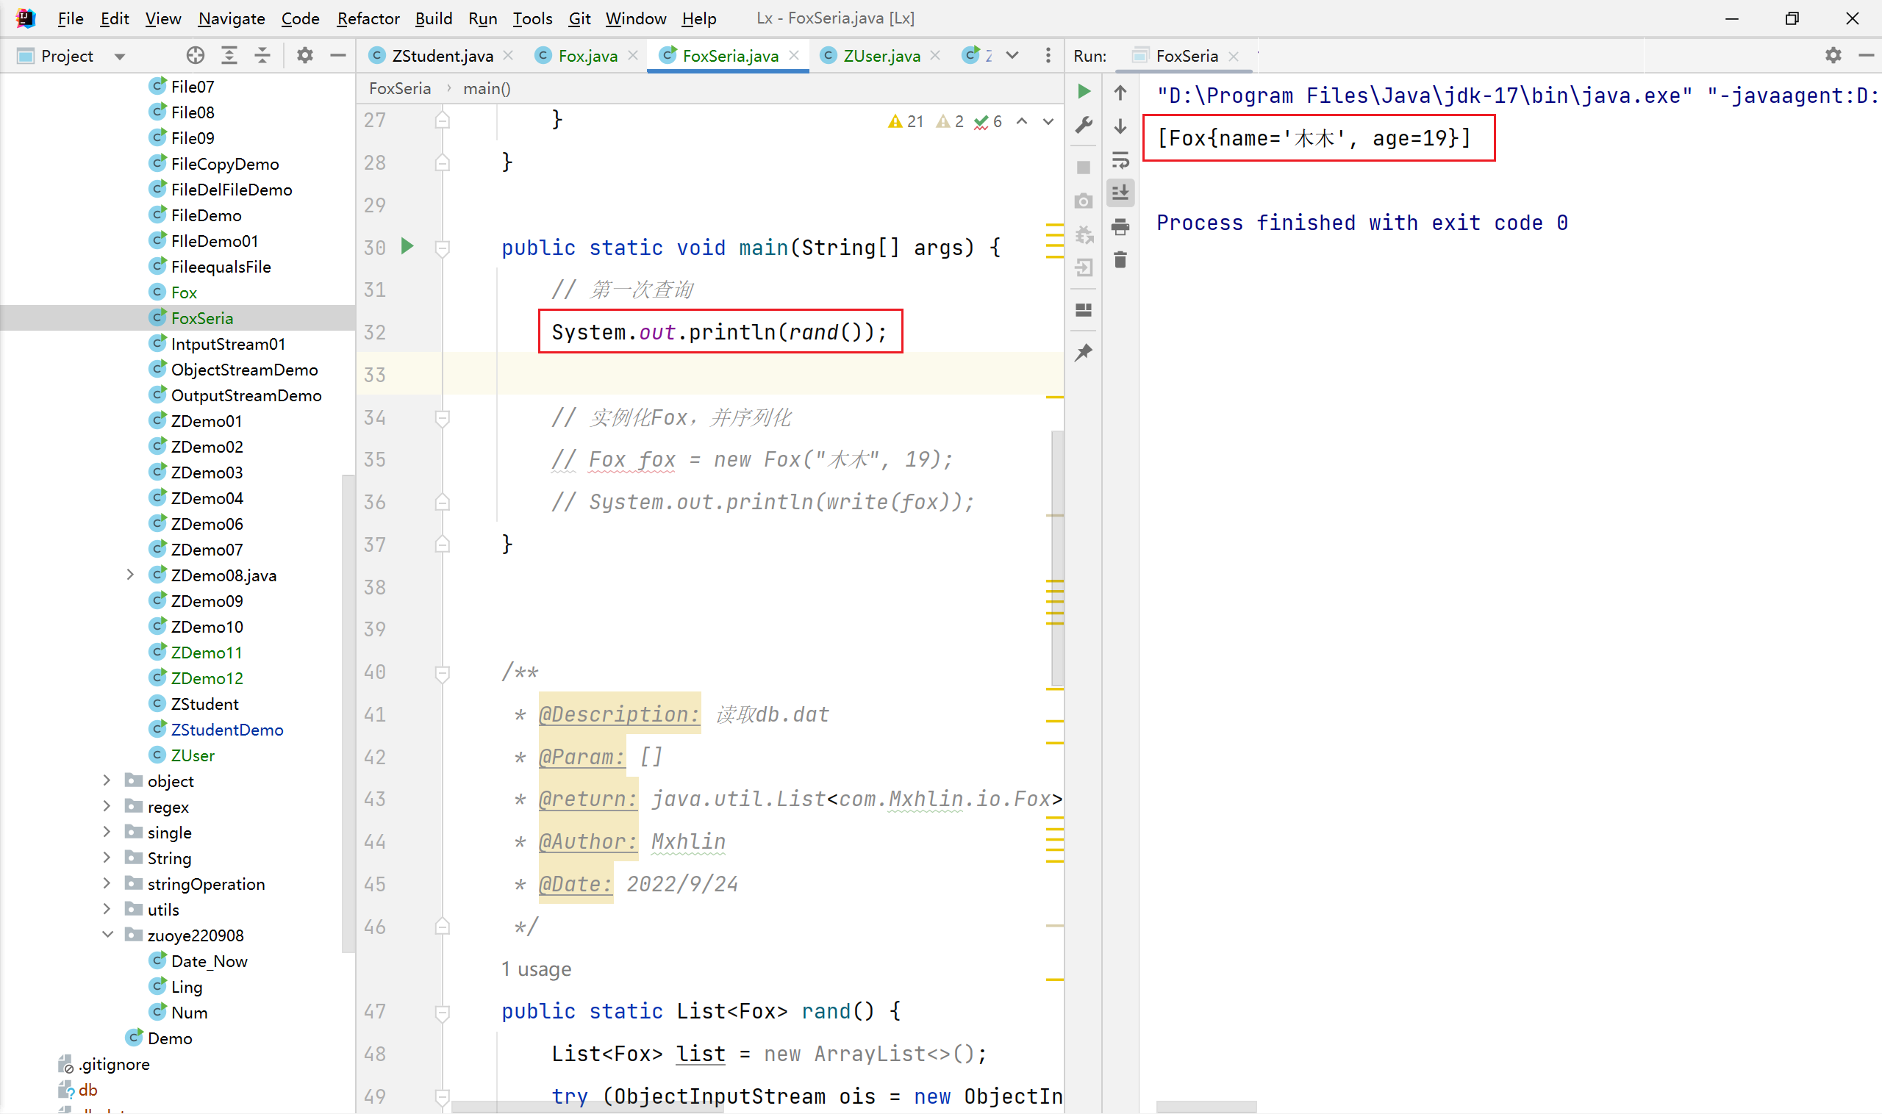
Task: Click the Collapse All icon in the Project panel
Action: click(x=262, y=56)
